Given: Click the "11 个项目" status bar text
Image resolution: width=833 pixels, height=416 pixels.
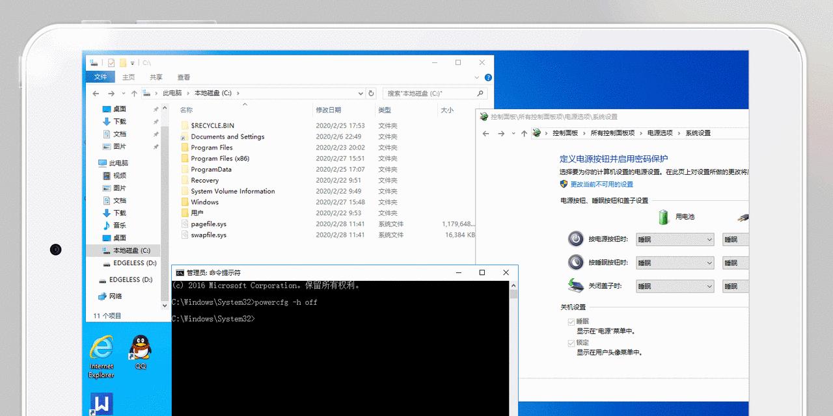Looking at the screenshot, I should coord(107,316).
